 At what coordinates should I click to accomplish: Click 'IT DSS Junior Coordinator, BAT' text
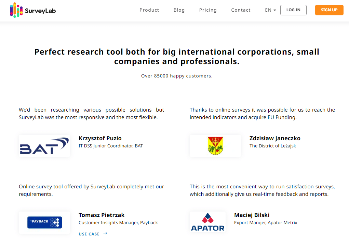pos(111,146)
